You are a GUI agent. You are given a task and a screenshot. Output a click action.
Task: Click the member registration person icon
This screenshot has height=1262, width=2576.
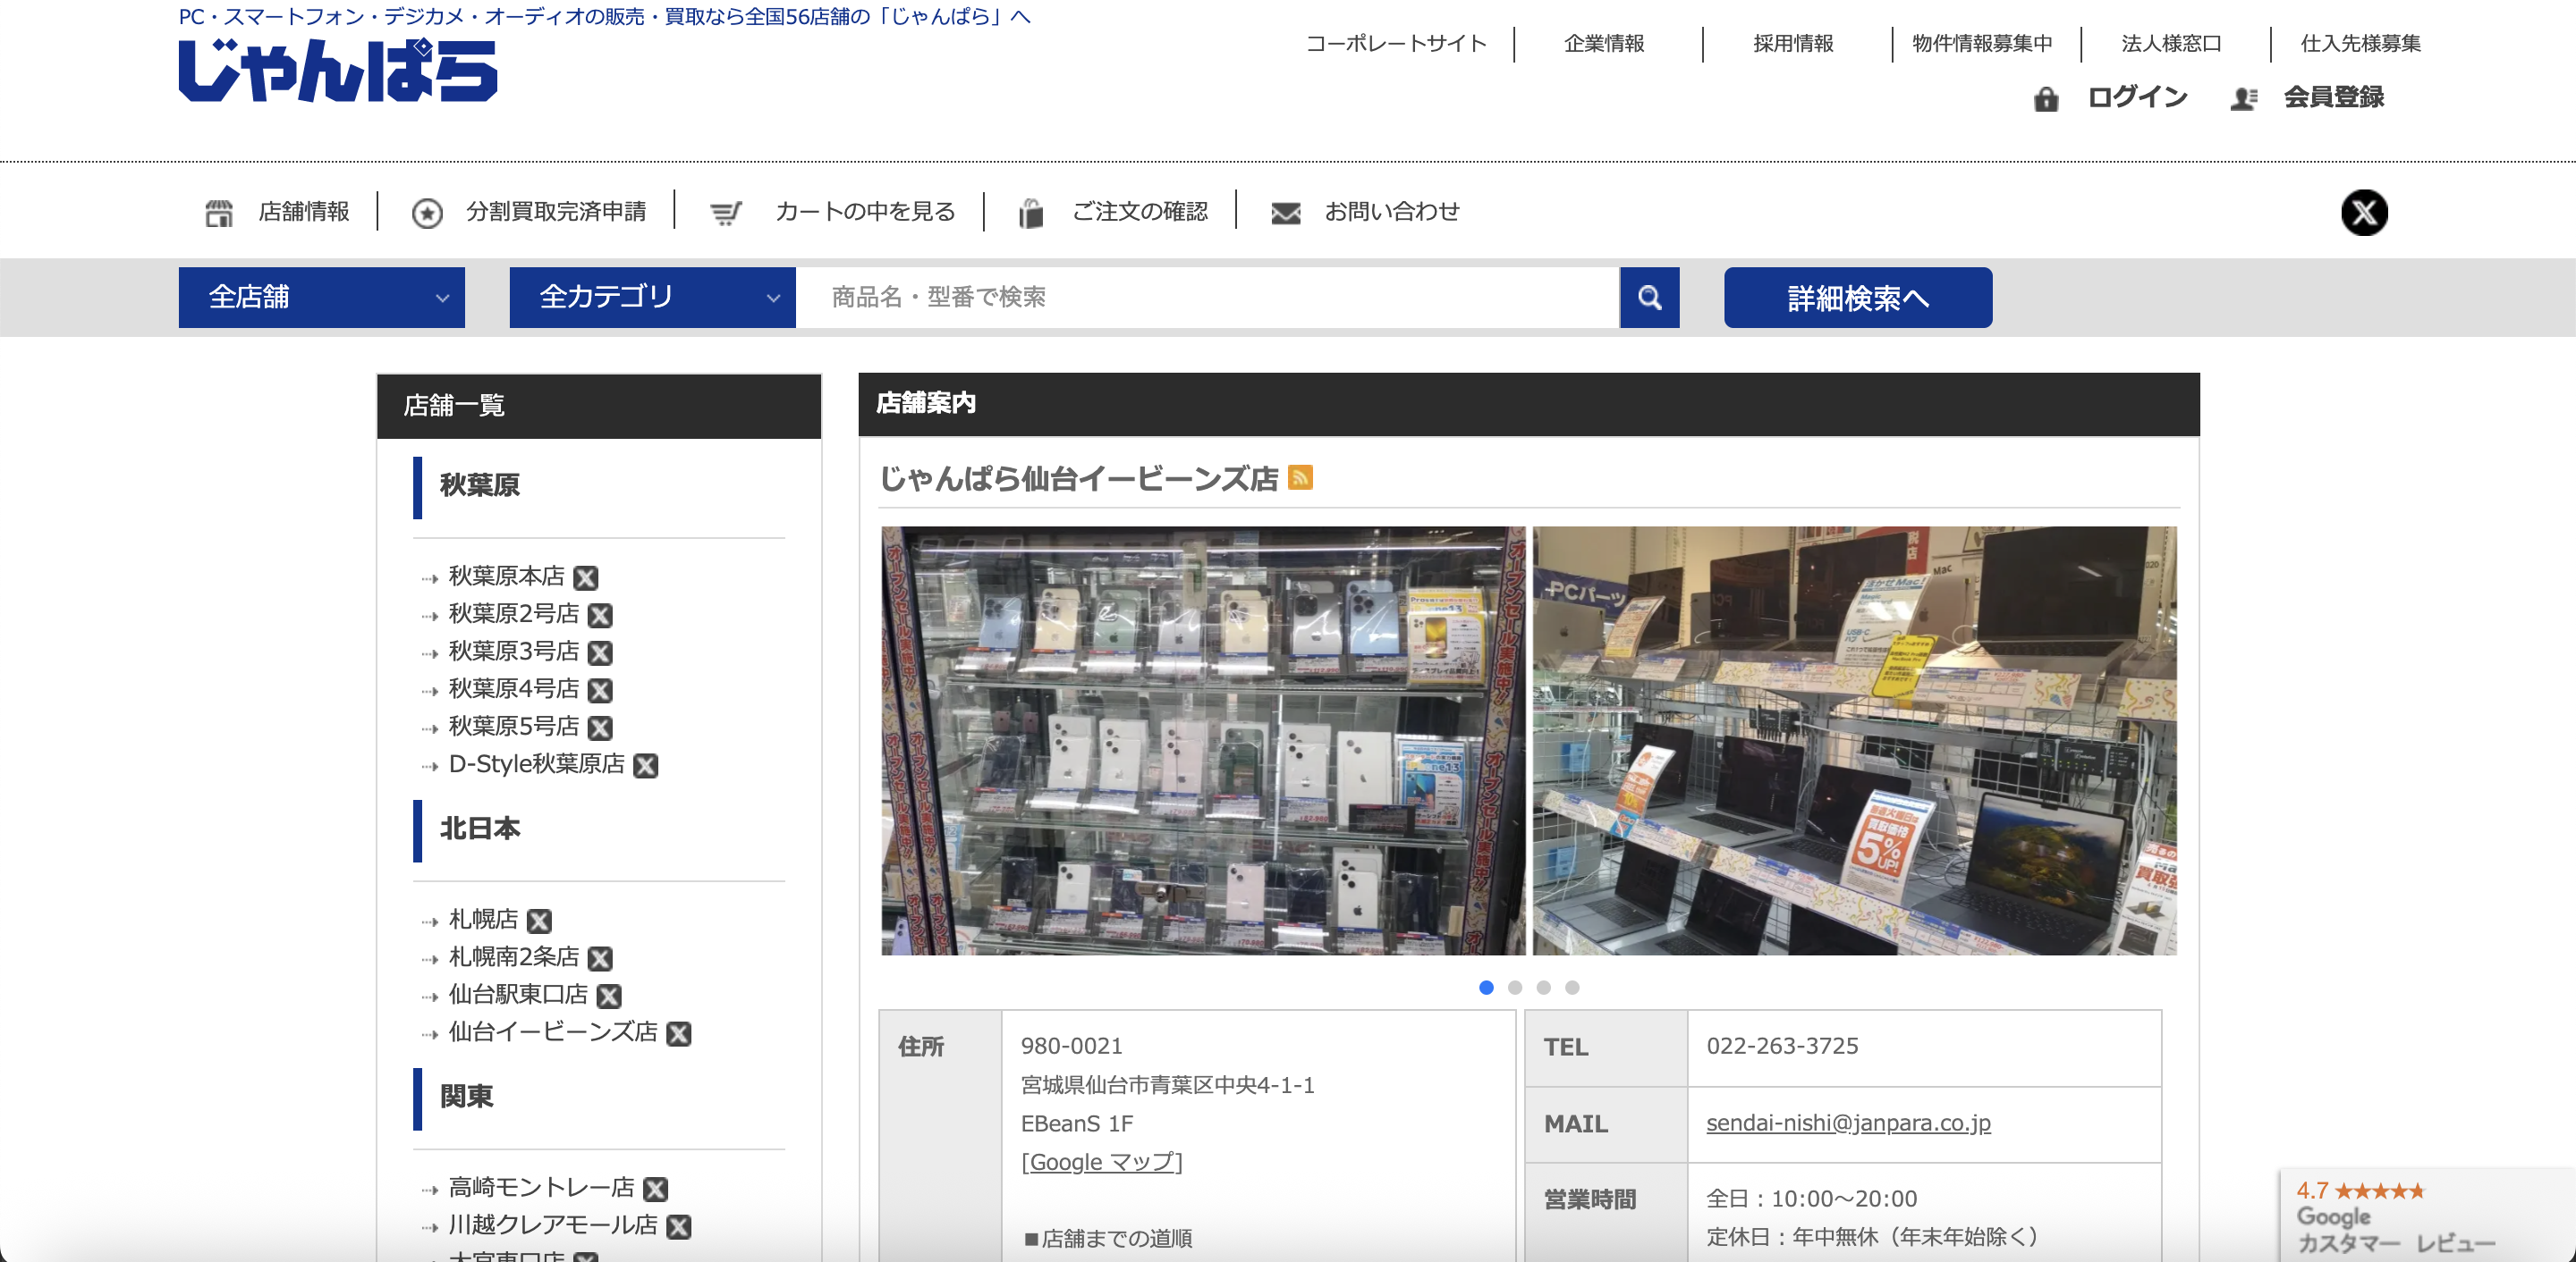tap(2244, 98)
